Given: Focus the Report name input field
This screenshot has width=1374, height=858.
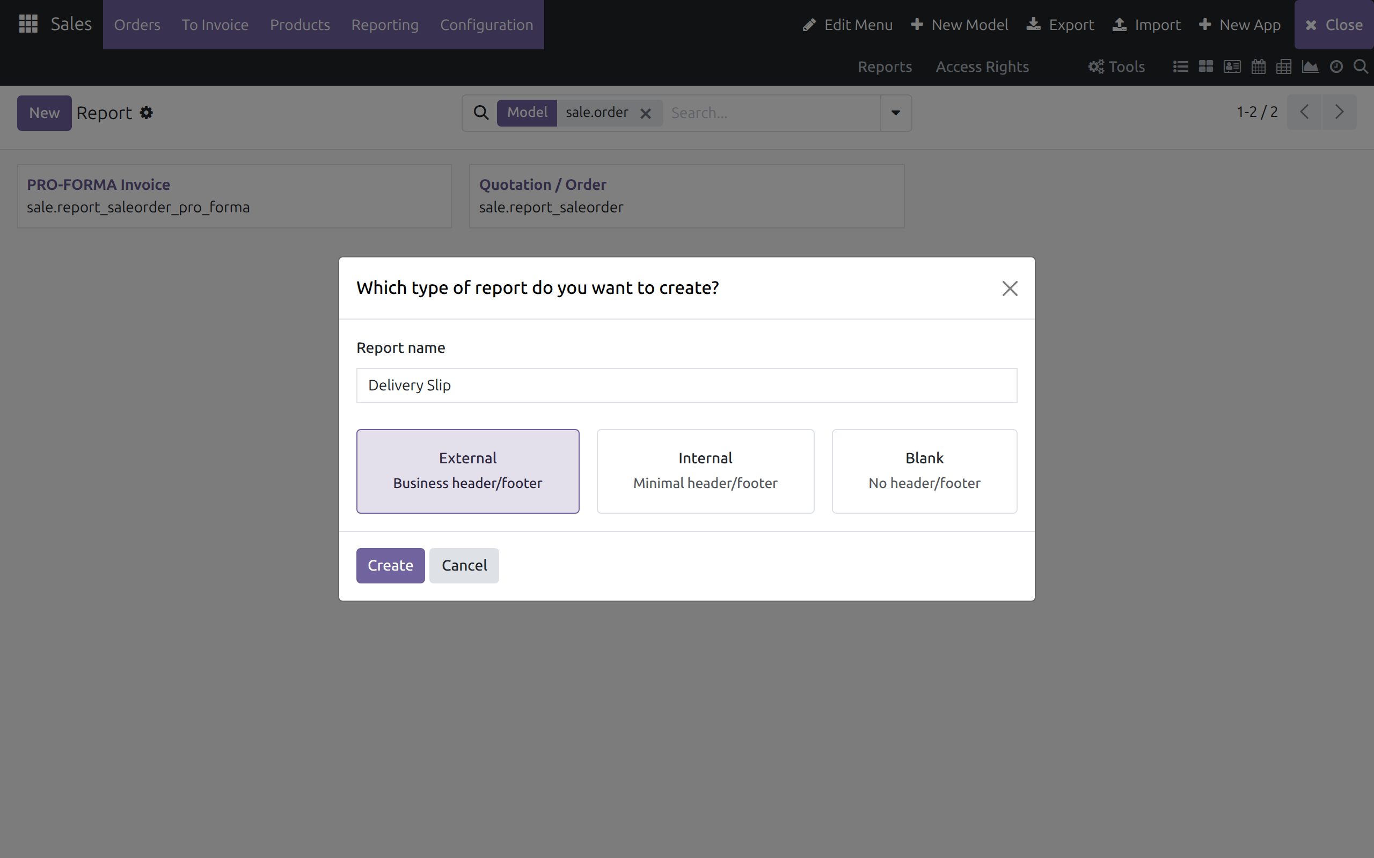Looking at the screenshot, I should pyautogui.click(x=686, y=386).
